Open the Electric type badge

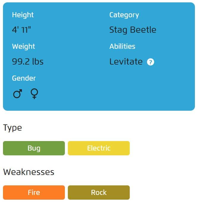pos(99,148)
